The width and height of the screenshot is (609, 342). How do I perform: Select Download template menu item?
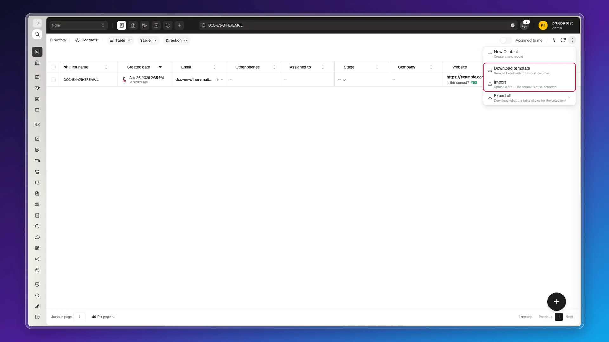click(529, 71)
